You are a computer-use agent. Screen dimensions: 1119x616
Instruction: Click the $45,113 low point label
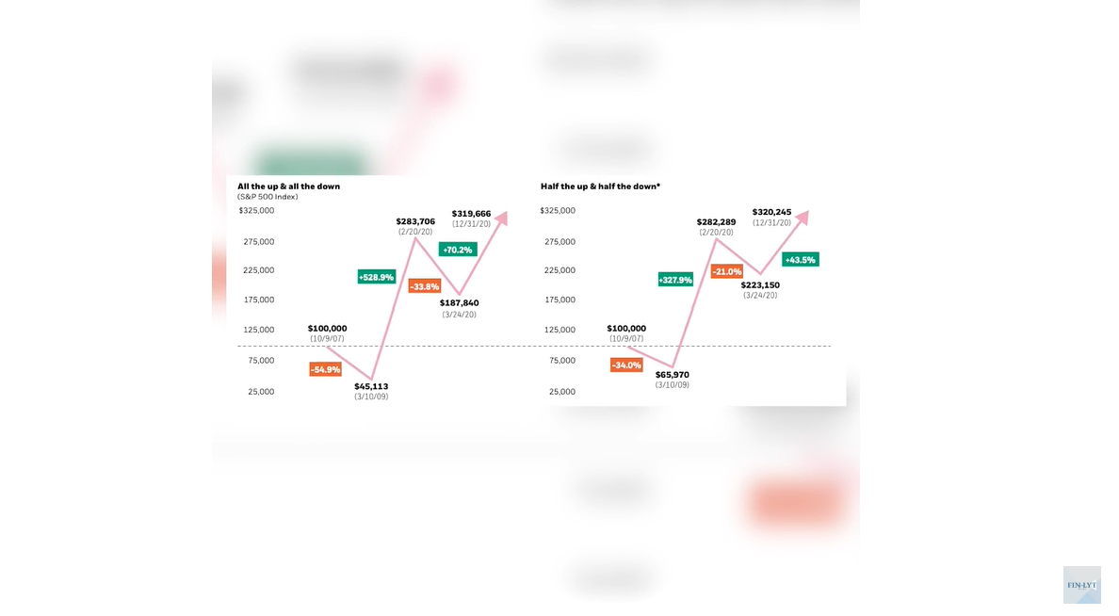pyautogui.click(x=371, y=386)
